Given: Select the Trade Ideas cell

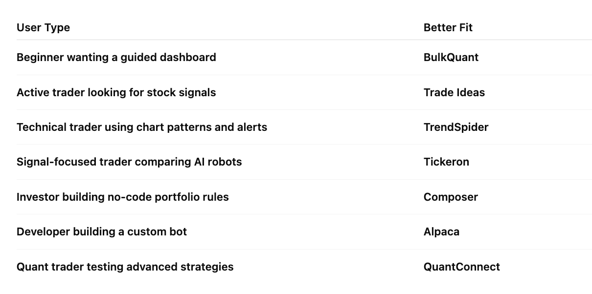Looking at the screenshot, I should pyautogui.click(x=454, y=92).
